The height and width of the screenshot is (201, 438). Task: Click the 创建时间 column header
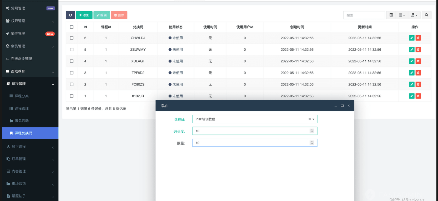click(x=297, y=27)
